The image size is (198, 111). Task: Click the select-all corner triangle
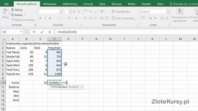coord(3,39)
